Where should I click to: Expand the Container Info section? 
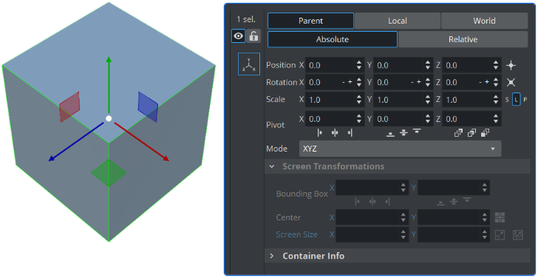coord(272,256)
